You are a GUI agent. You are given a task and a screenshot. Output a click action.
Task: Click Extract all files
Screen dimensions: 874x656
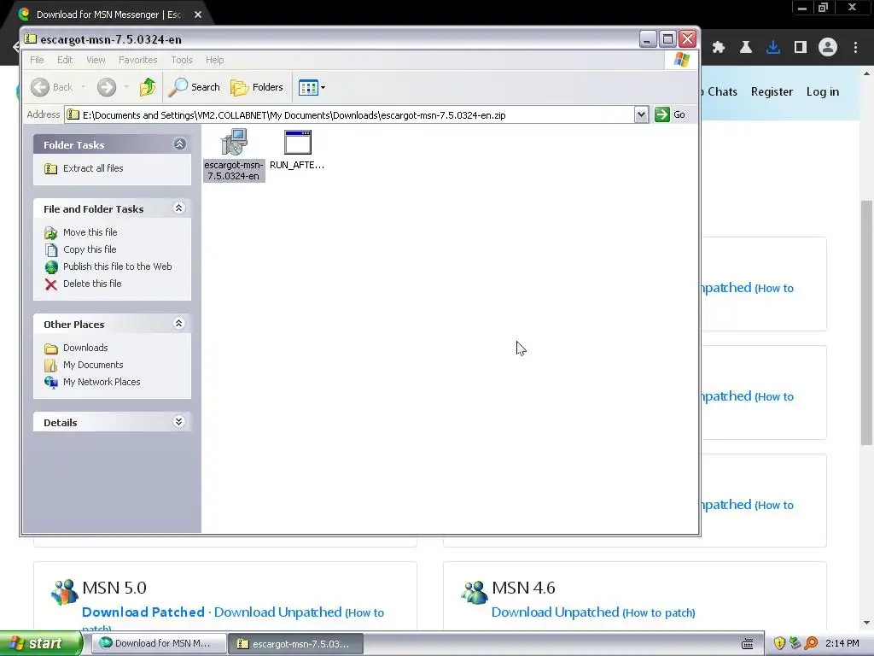pos(93,168)
